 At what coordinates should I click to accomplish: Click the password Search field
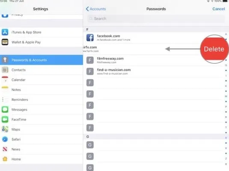click(x=156, y=19)
